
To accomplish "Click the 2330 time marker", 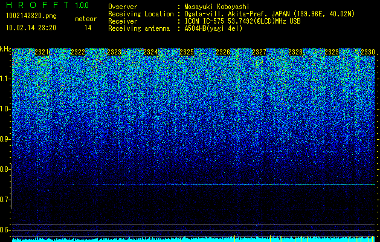I will pyautogui.click(x=368, y=52).
